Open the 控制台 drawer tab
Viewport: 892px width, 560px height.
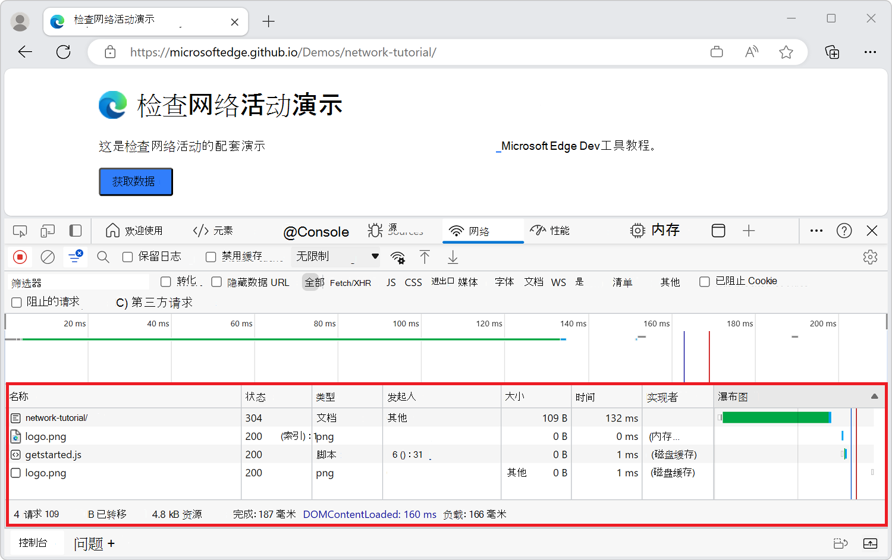point(33,543)
